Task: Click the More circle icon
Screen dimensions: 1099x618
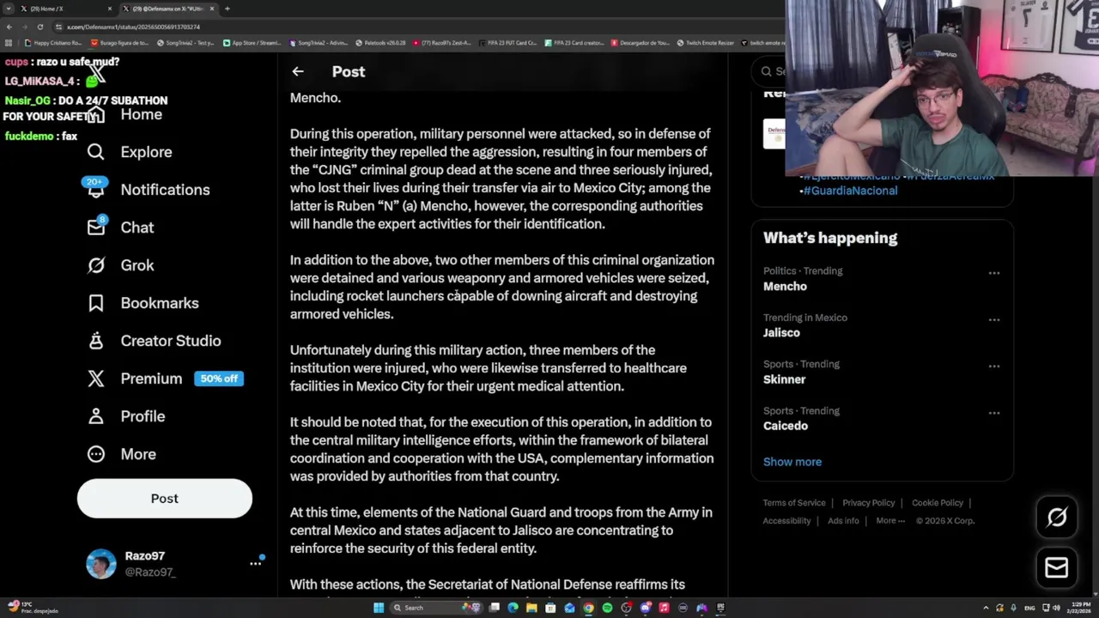Action: tap(96, 454)
